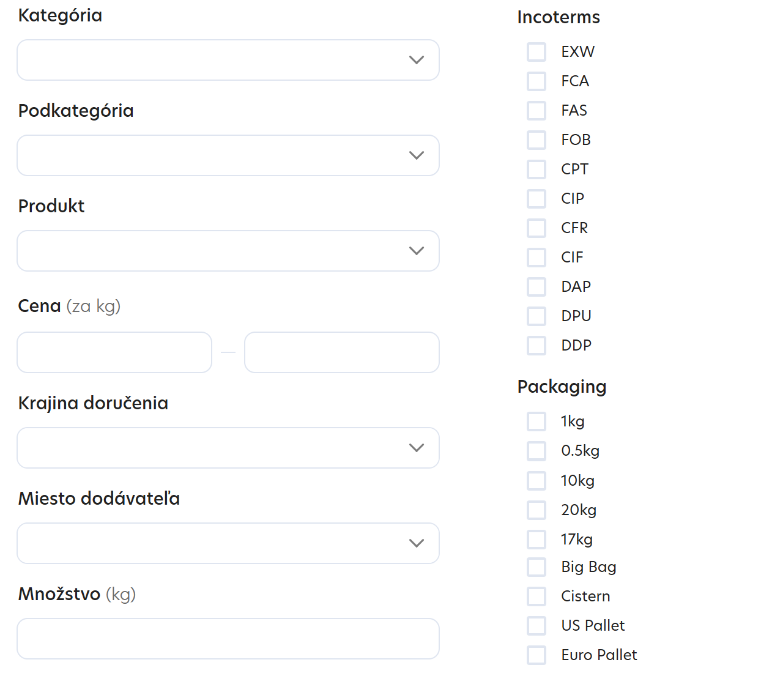Enable the EXW Incoterms checkbox

click(536, 51)
